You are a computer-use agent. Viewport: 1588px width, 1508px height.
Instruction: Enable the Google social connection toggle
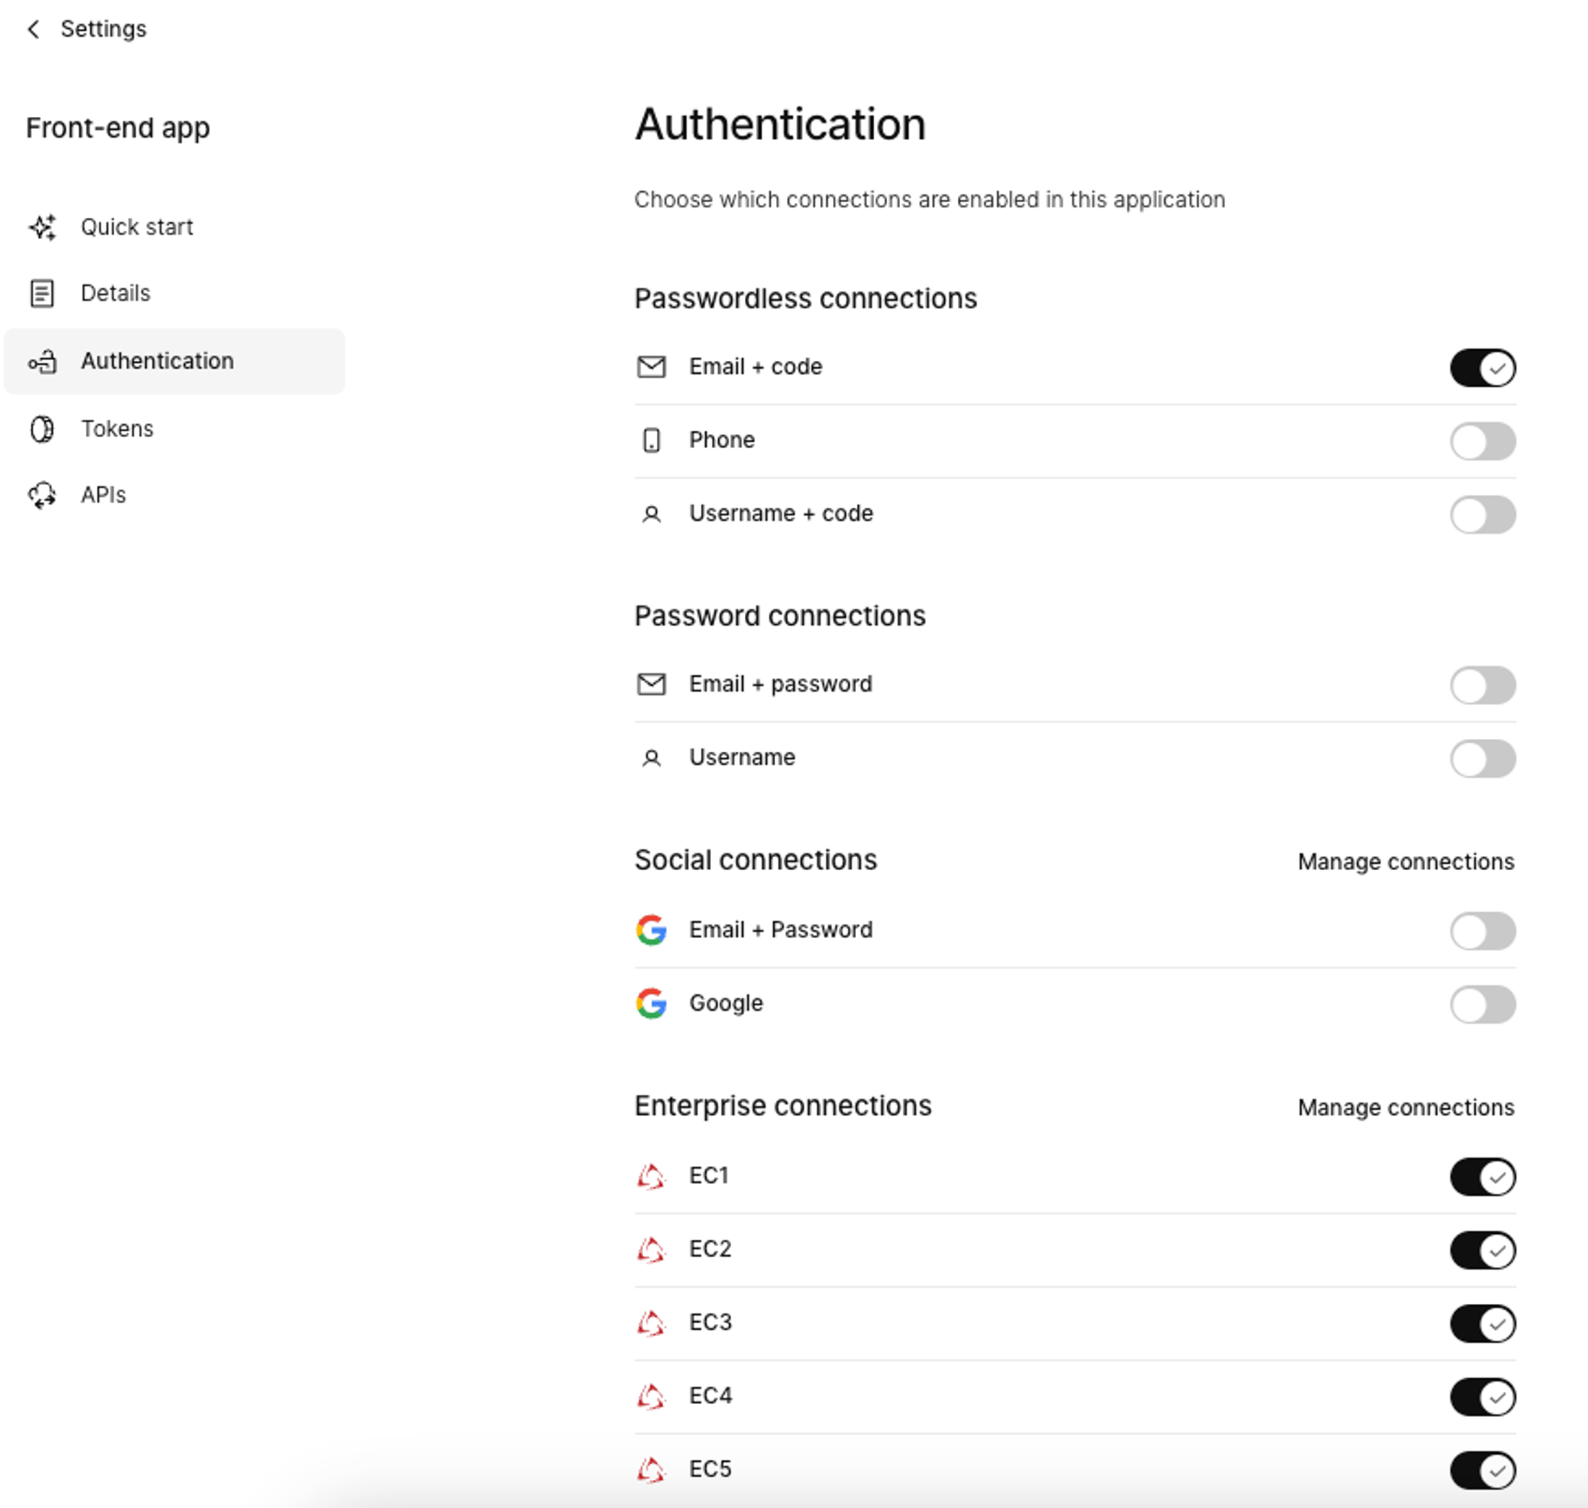pyautogui.click(x=1483, y=1004)
